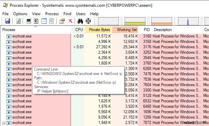Click the CPU usage mini graph

[x=108, y=21]
